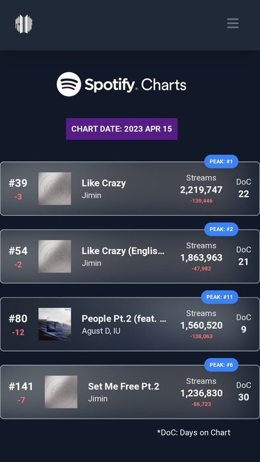
Task: Click the 2,219,747 streams count
Action: pos(201,190)
